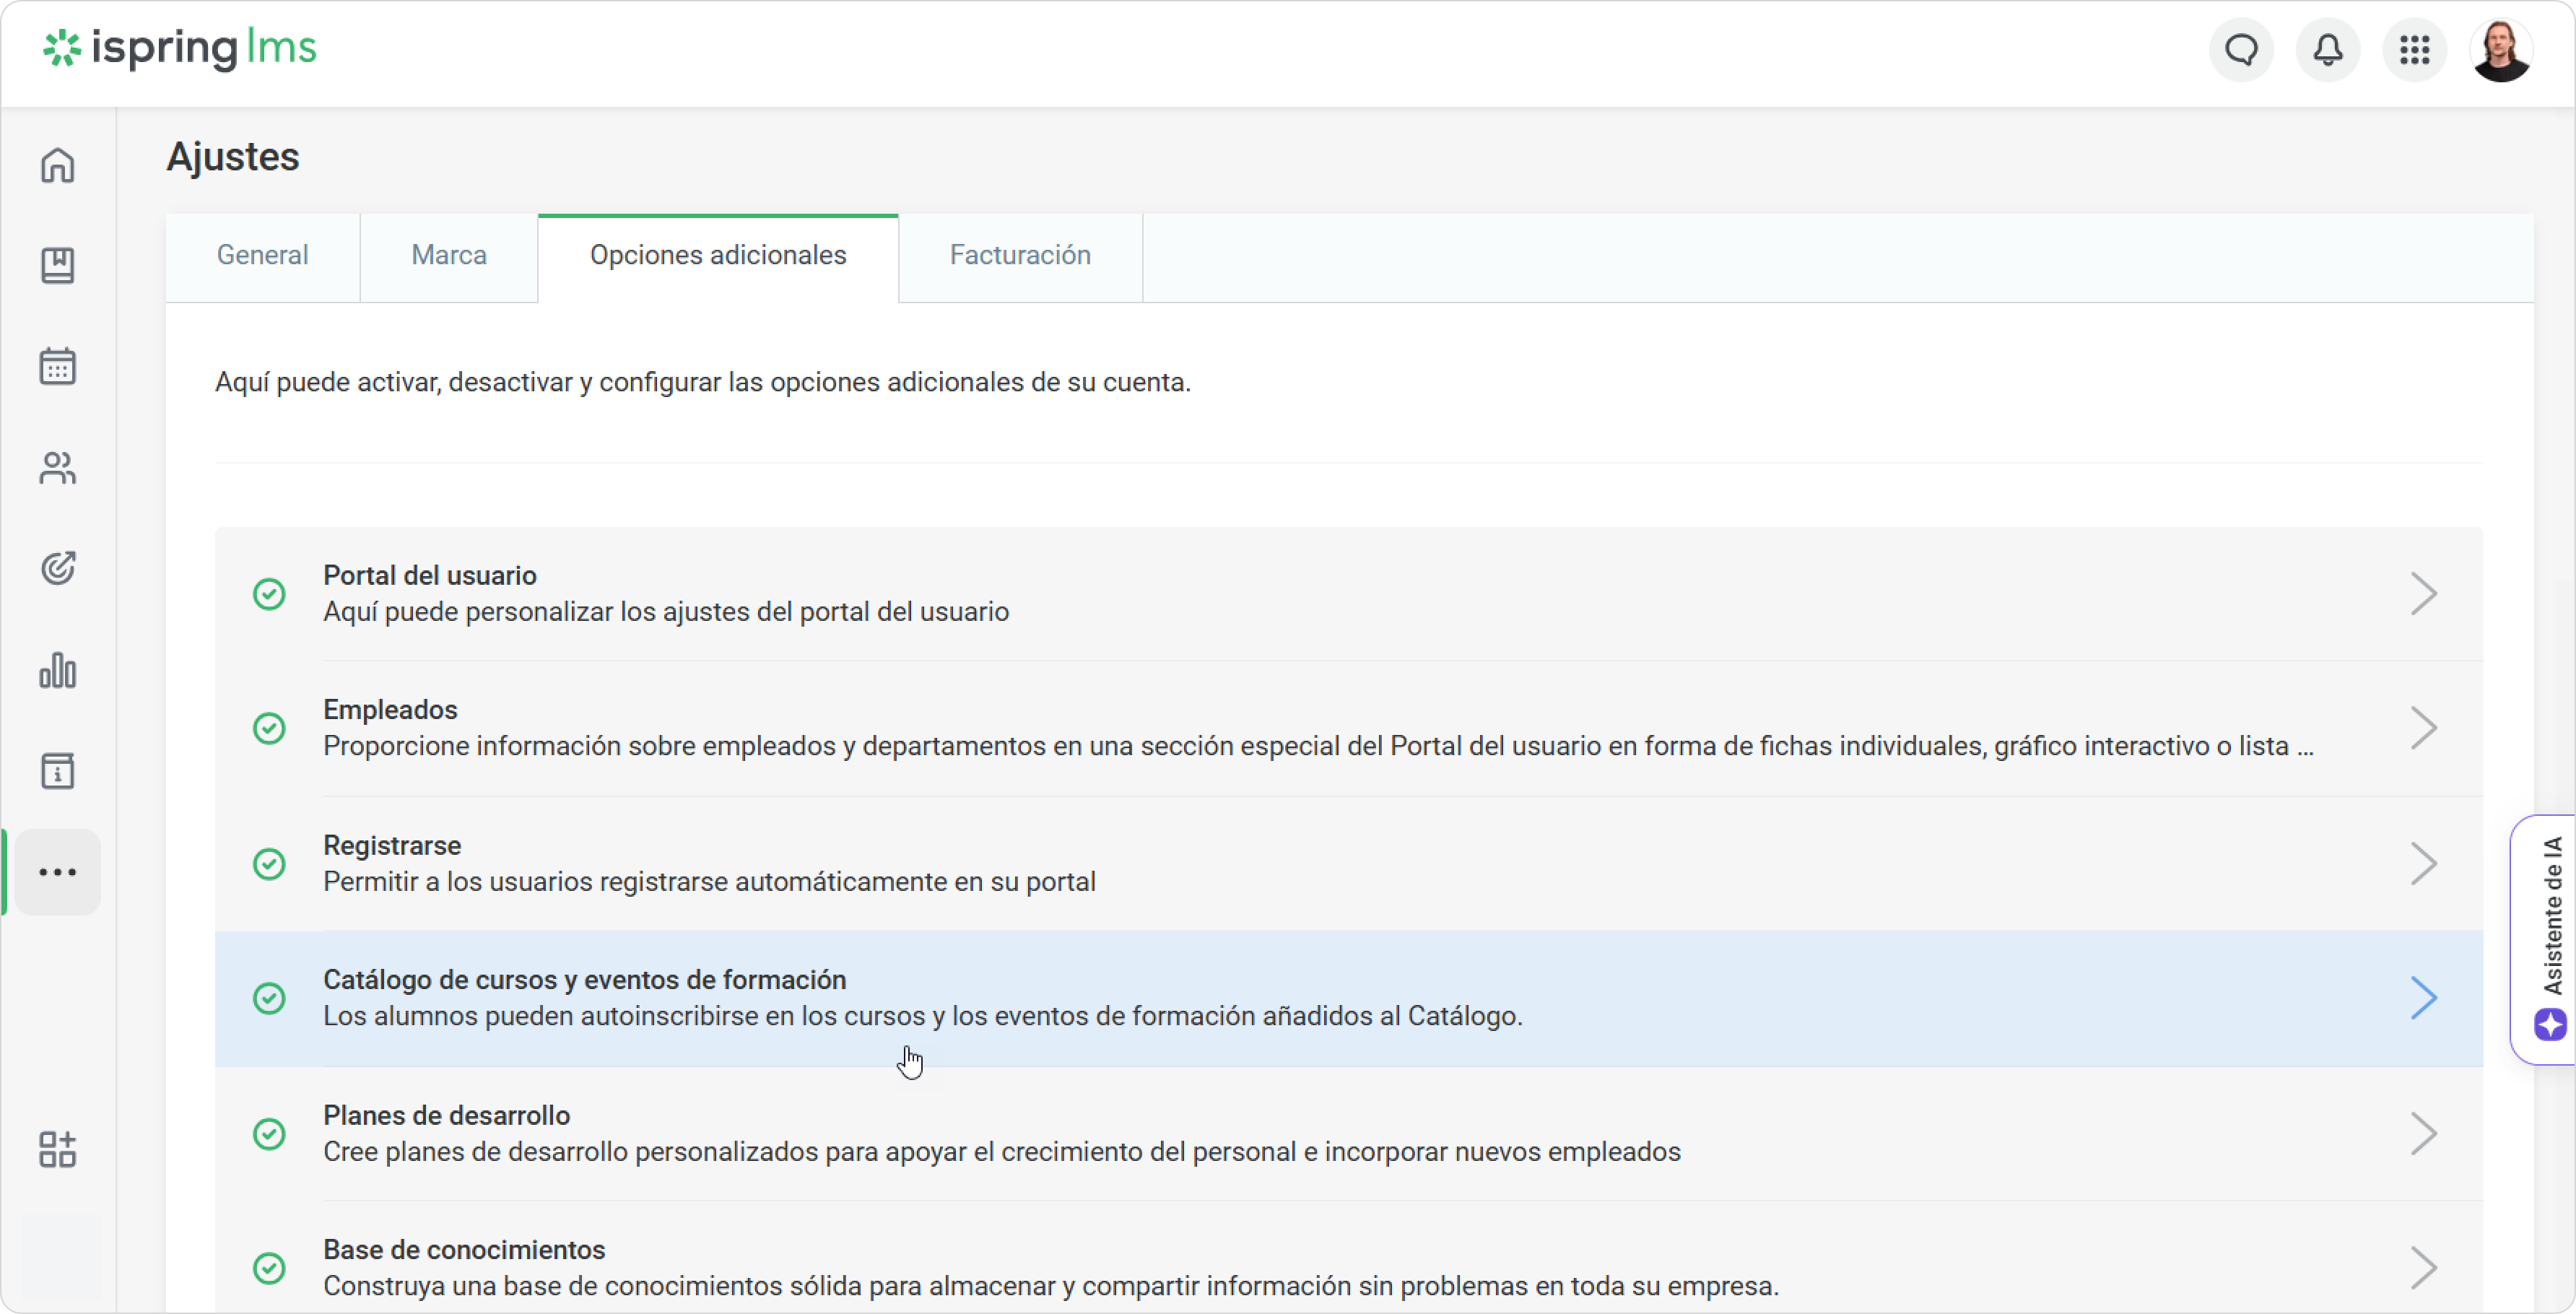Switch to the Facturación tab

point(1019,256)
